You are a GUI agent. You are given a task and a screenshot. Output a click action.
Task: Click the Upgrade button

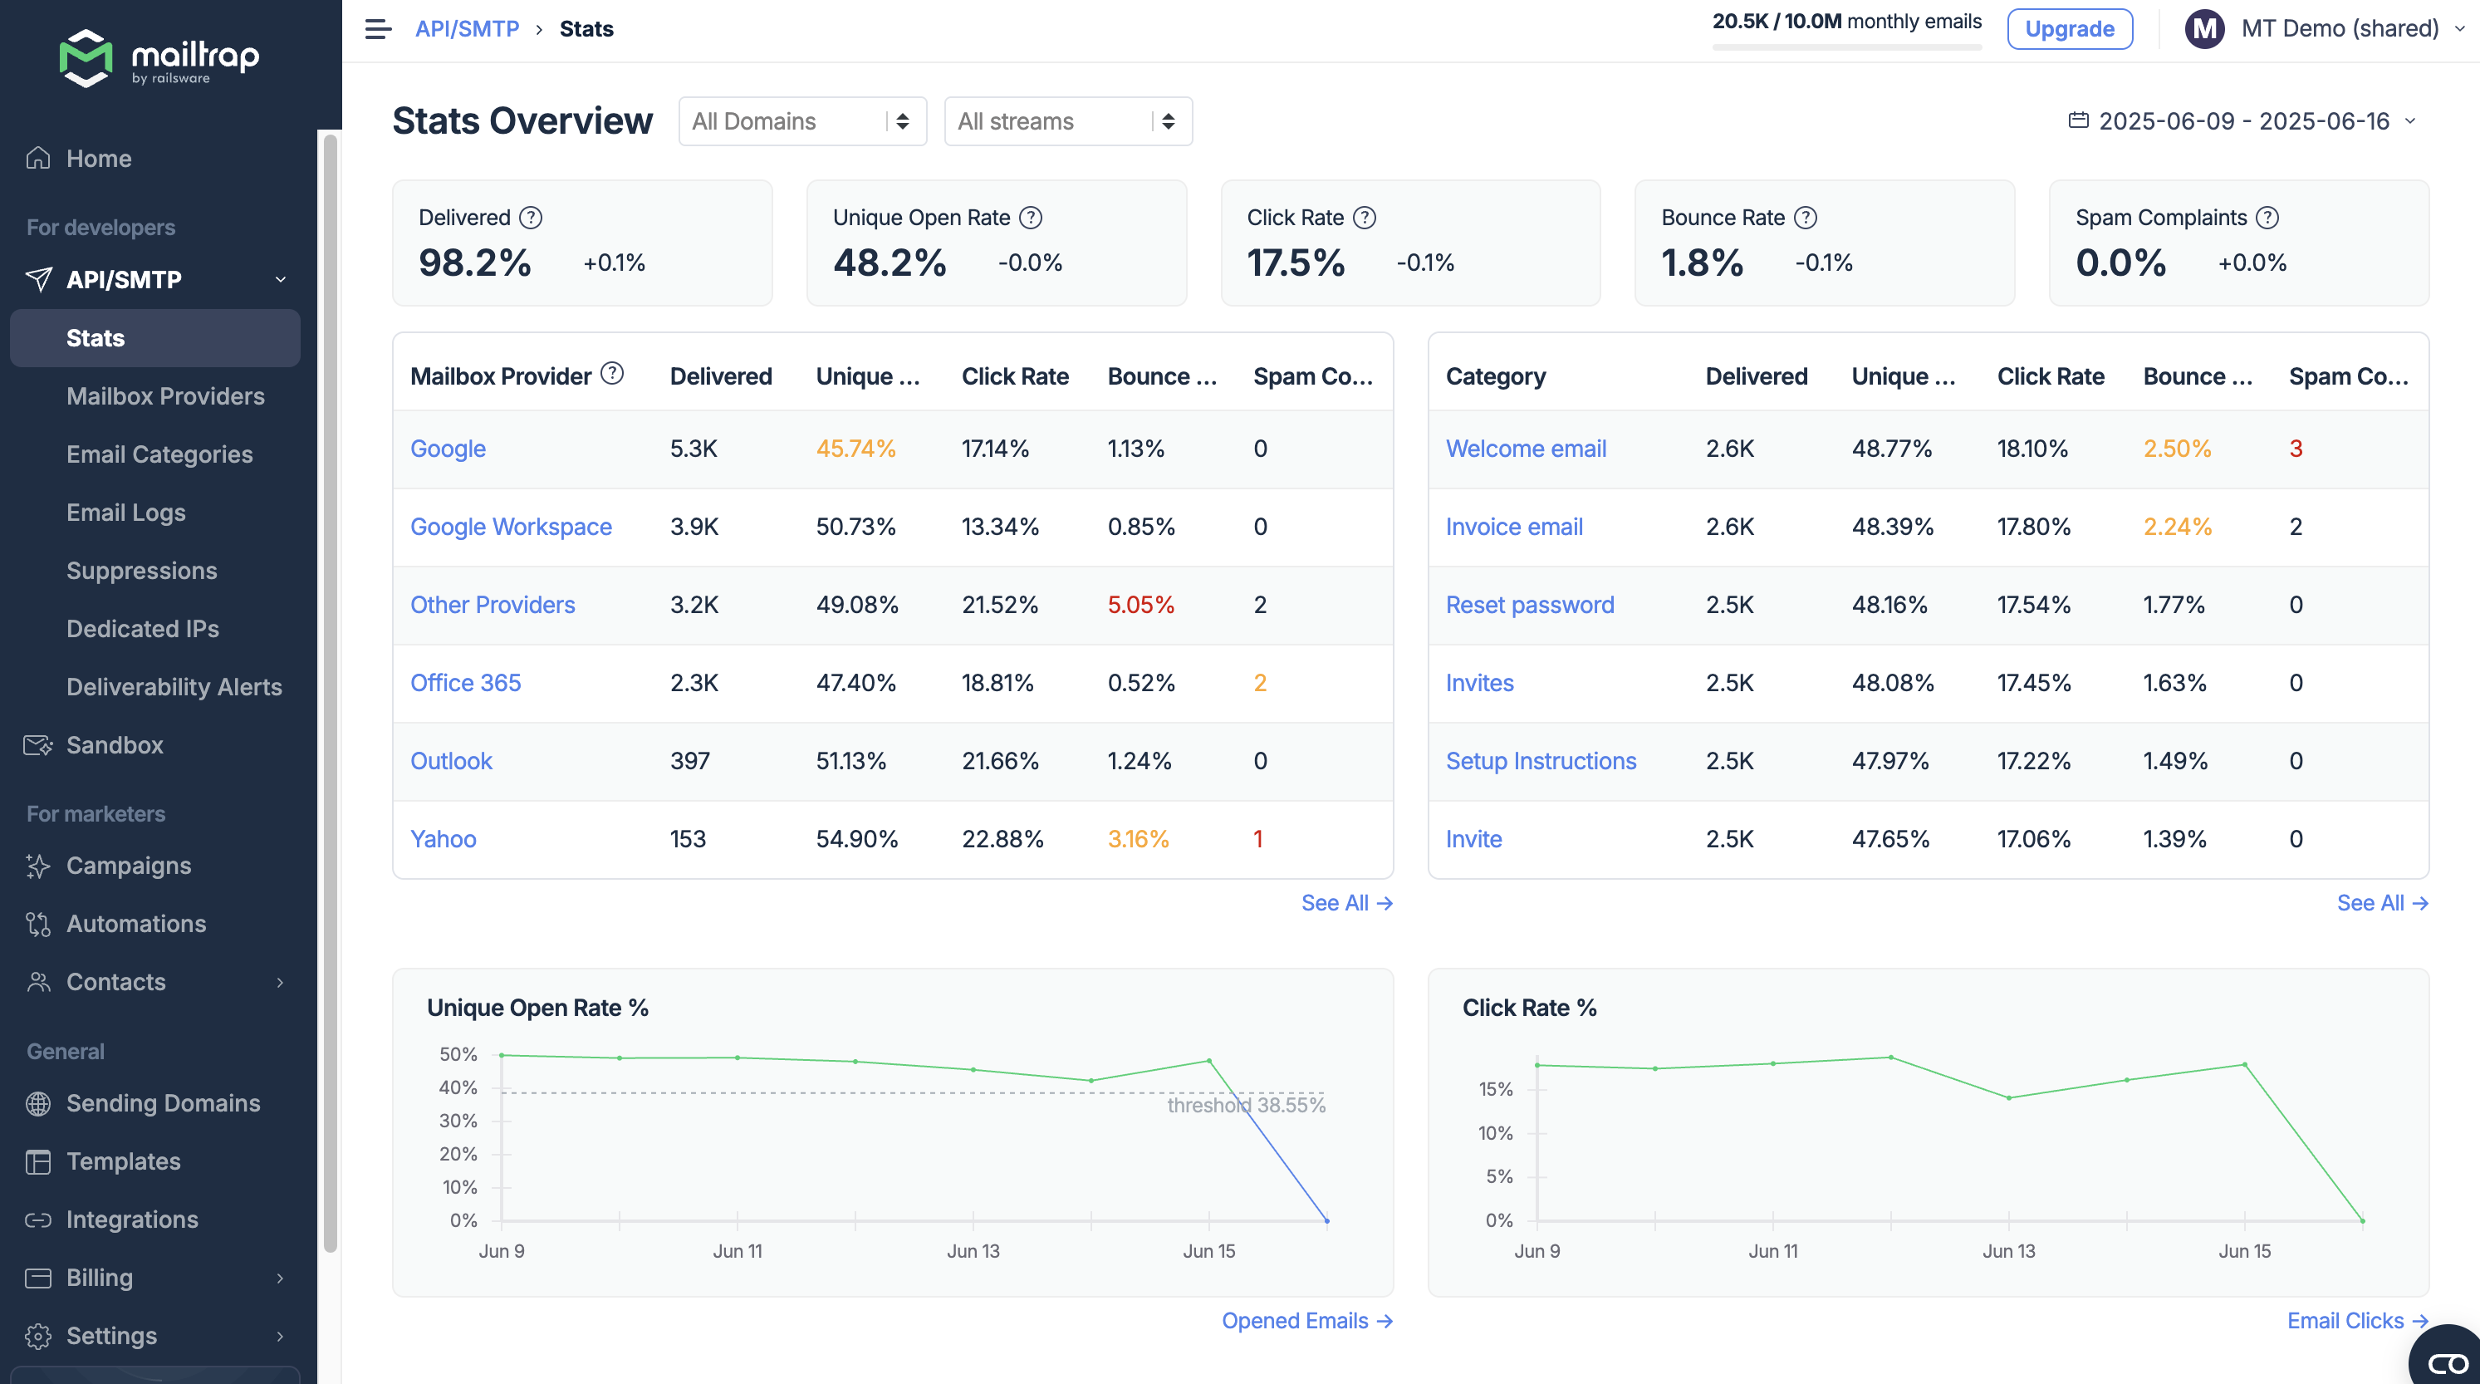[x=2070, y=28]
